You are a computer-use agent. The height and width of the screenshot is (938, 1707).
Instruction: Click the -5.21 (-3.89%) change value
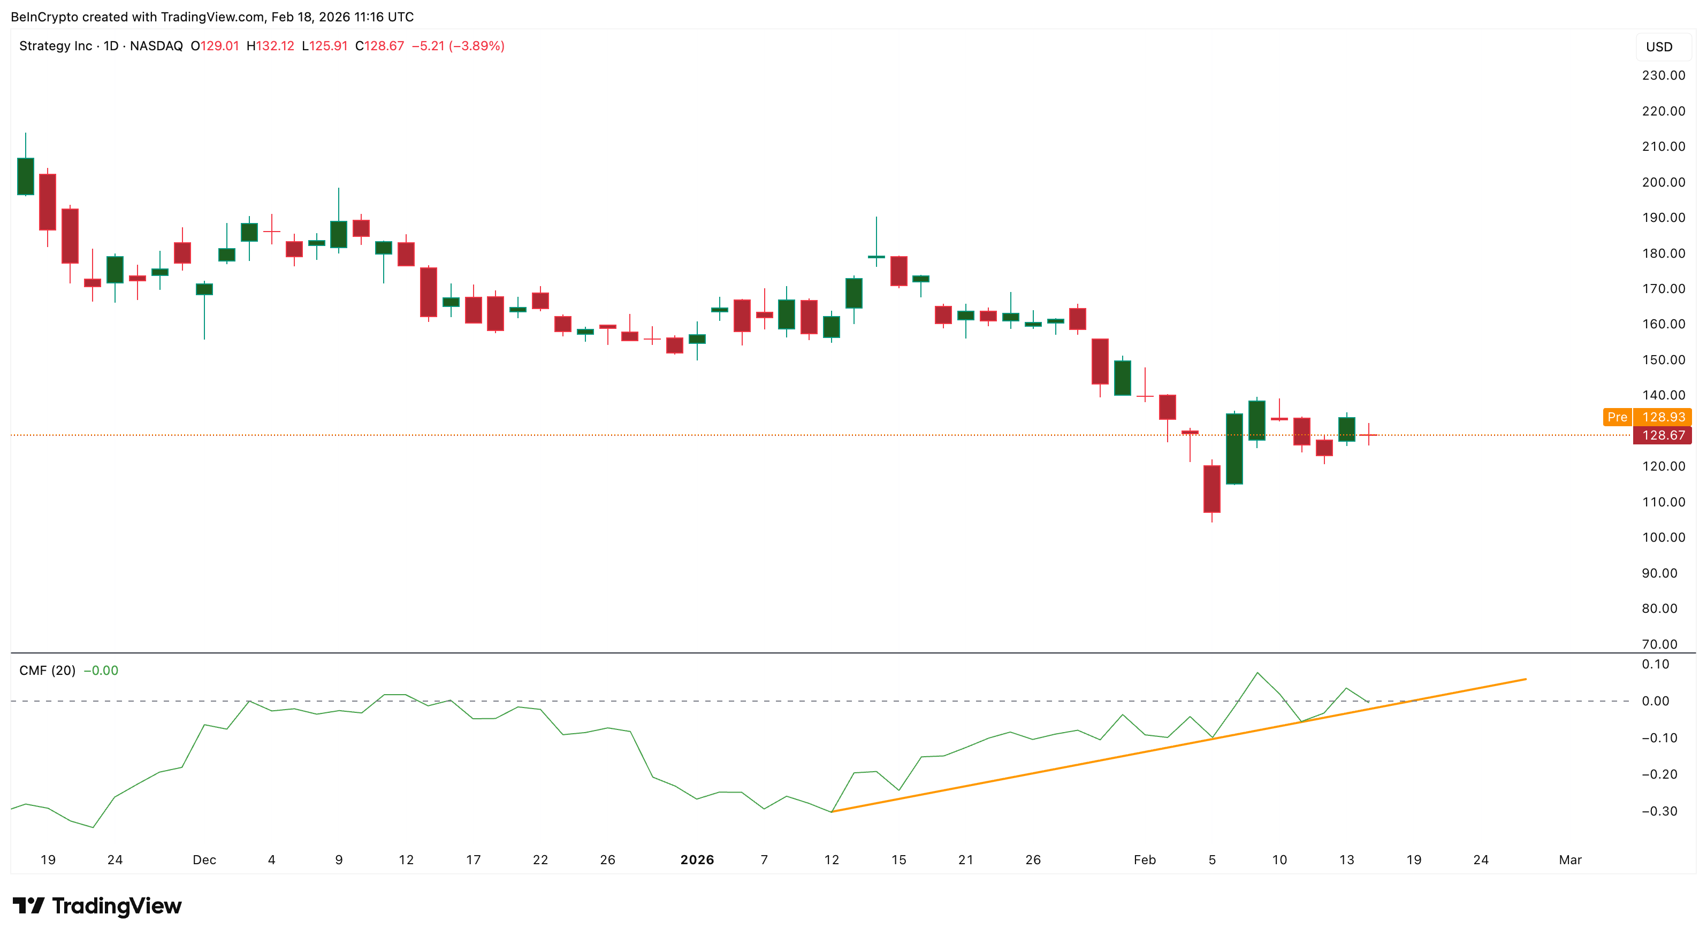point(458,45)
